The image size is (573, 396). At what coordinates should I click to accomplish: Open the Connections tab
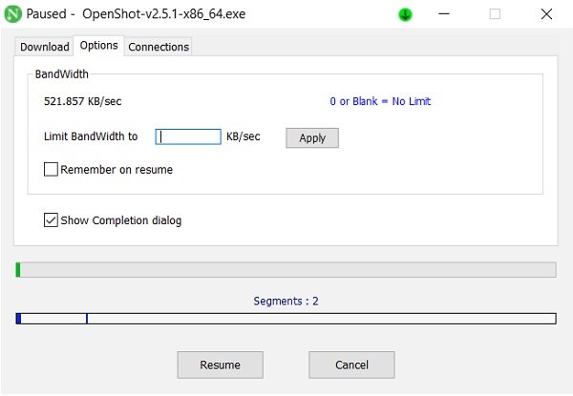point(159,47)
